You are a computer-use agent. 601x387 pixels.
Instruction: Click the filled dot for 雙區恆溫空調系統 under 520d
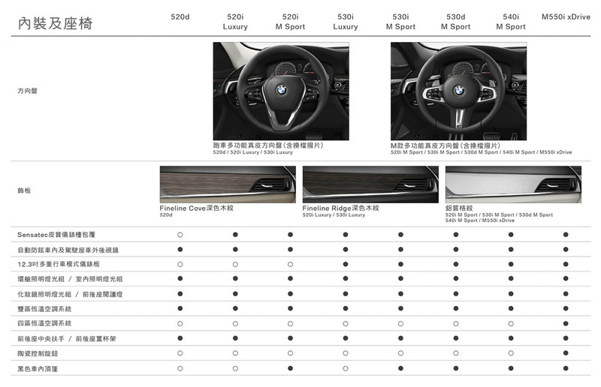180,308
